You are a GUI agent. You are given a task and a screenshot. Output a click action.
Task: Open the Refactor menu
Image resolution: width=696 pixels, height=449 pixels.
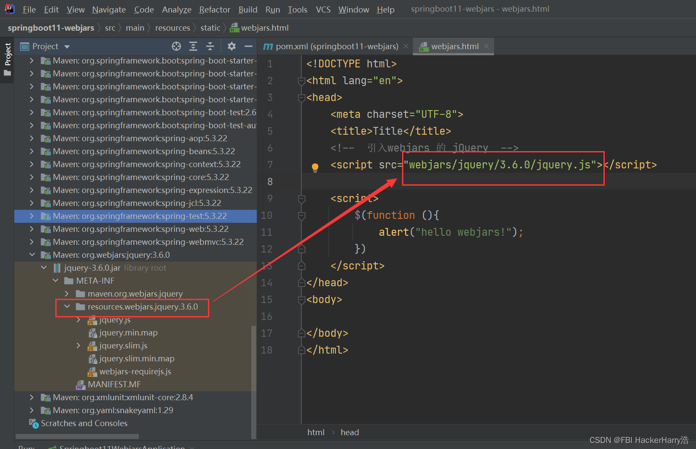pyautogui.click(x=215, y=9)
